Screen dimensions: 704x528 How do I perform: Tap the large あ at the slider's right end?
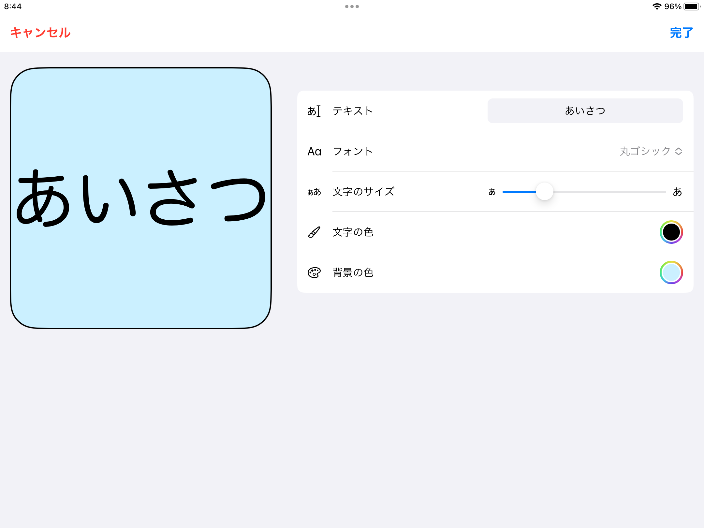[678, 192]
